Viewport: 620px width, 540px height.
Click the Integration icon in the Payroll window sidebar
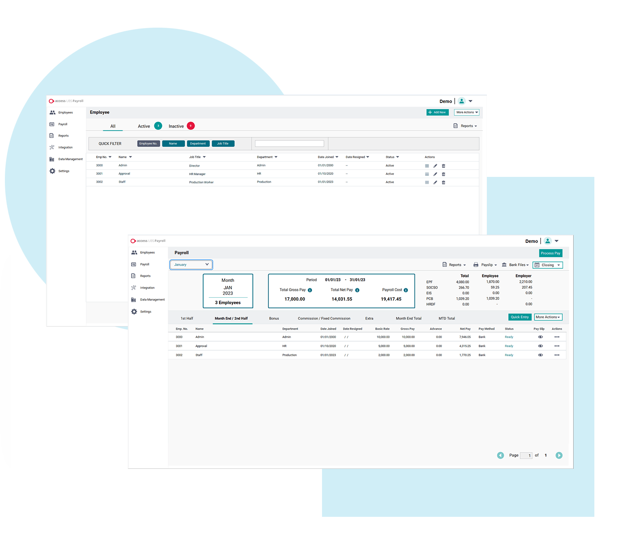tap(134, 288)
